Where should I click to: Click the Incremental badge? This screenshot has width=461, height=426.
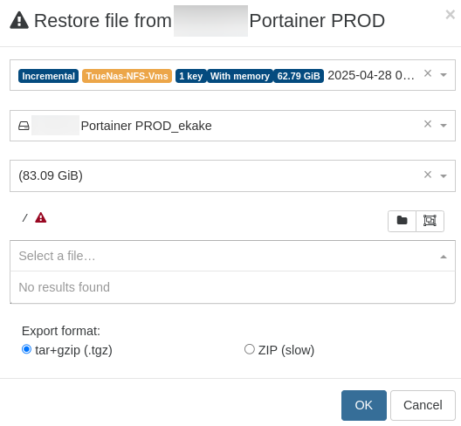(49, 76)
